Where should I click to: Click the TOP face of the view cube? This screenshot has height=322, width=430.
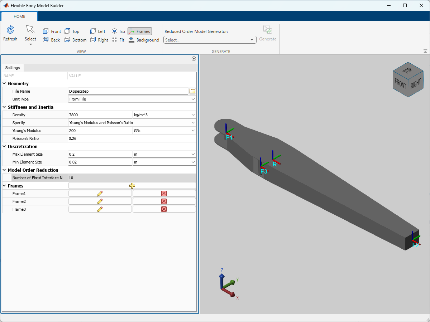pyautogui.click(x=408, y=70)
